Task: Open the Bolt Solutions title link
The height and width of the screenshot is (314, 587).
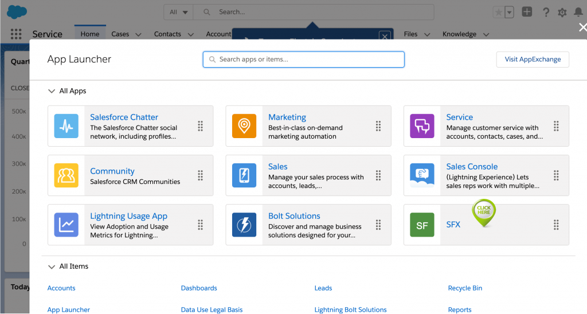Action: click(294, 216)
